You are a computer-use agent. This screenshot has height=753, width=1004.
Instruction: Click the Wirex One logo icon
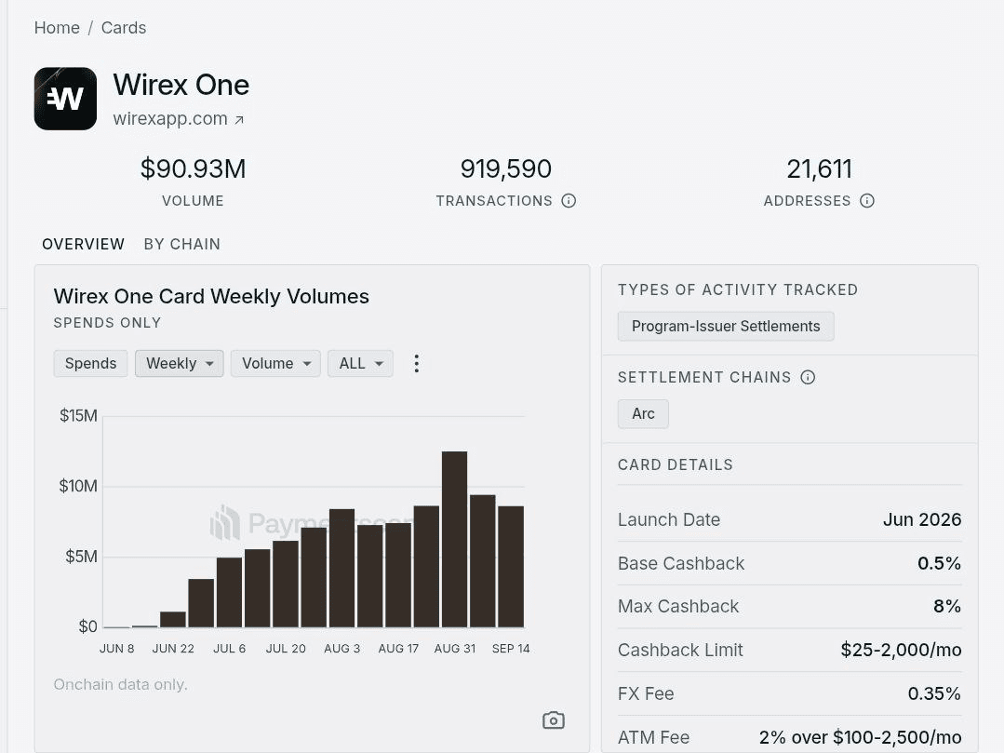point(65,99)
